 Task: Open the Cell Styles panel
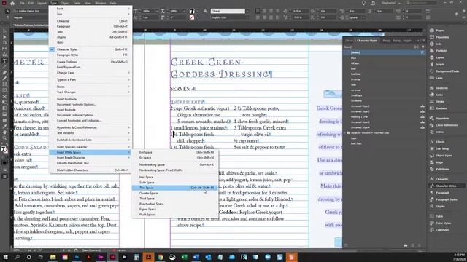coord(439,230)
